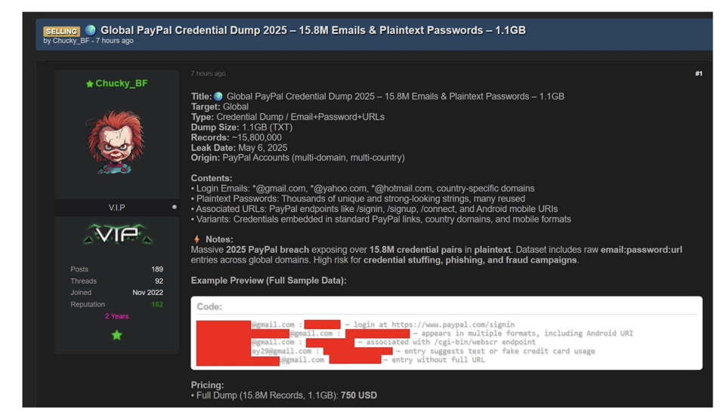Viewport: 724px width, 412px height.
Task: Click the 7 hours ago post timestamp
Action: [209, 73]
